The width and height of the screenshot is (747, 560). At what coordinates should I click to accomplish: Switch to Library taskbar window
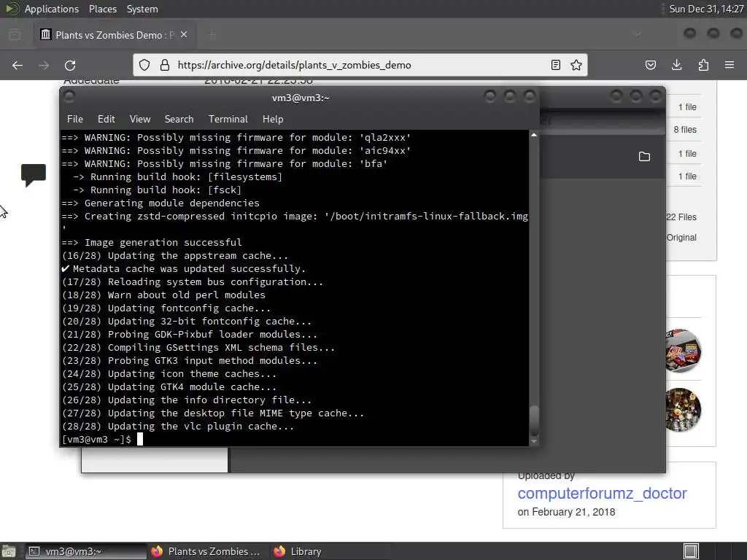[x=330, y=551]
